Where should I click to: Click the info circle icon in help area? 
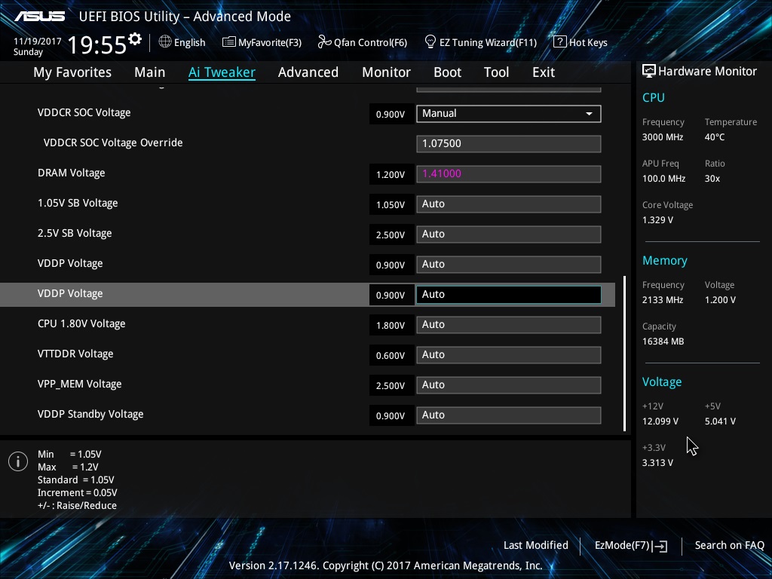(18, 461)
